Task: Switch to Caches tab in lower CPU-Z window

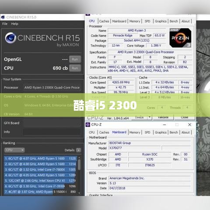Action: [x=104, y=133]
